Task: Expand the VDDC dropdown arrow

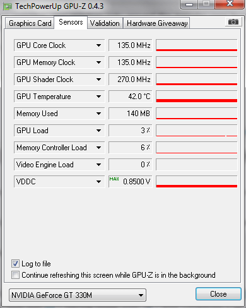Action: [x=98, y=182]
